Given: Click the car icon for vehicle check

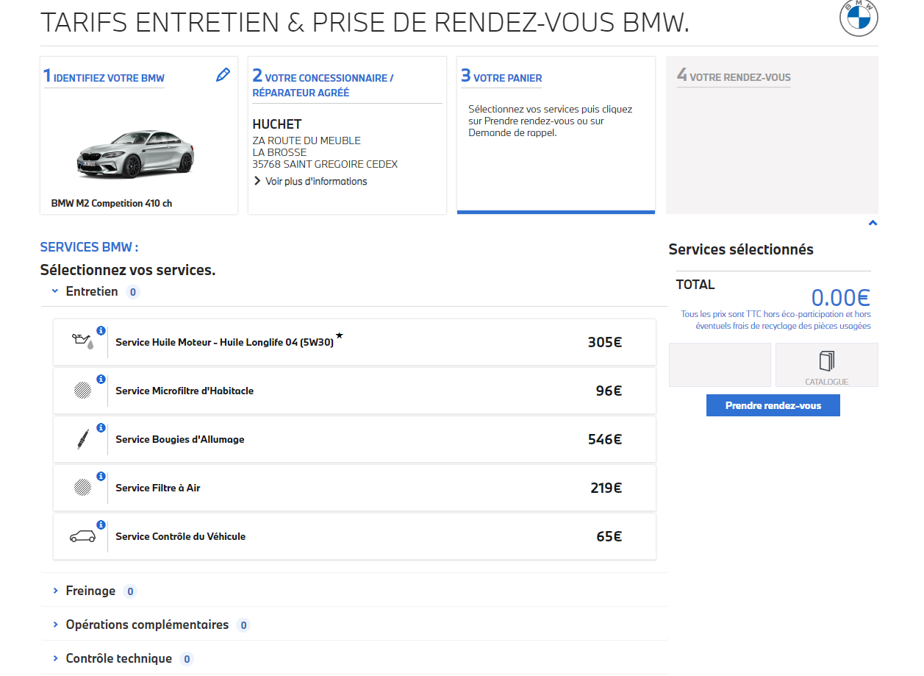Looking at the screenshot, I should (x=82, y=536).
